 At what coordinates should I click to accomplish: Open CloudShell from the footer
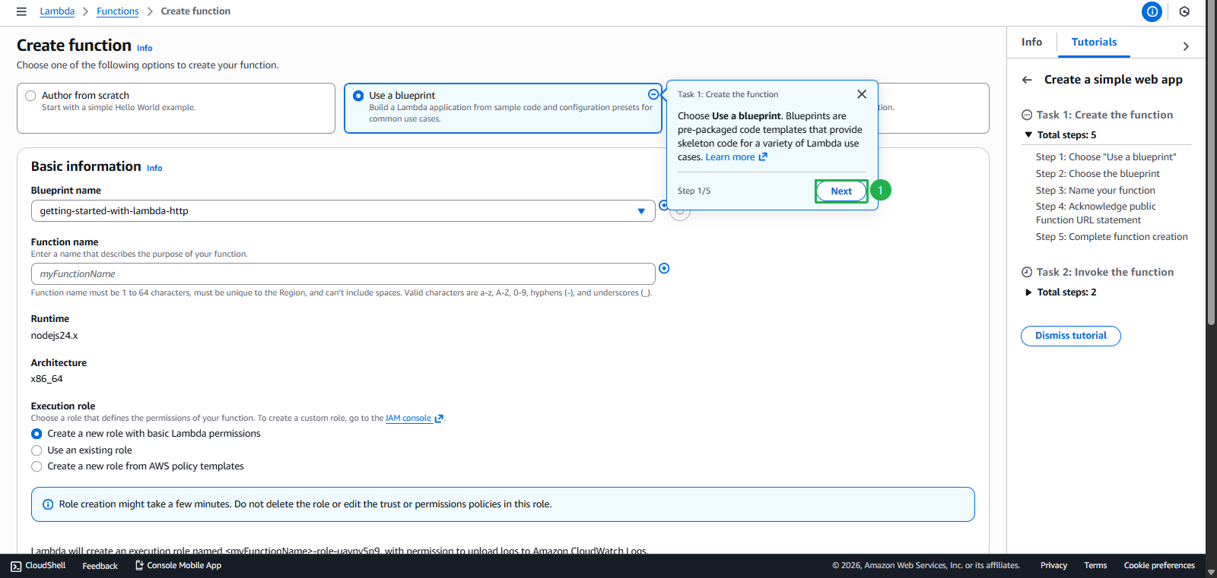38,566
